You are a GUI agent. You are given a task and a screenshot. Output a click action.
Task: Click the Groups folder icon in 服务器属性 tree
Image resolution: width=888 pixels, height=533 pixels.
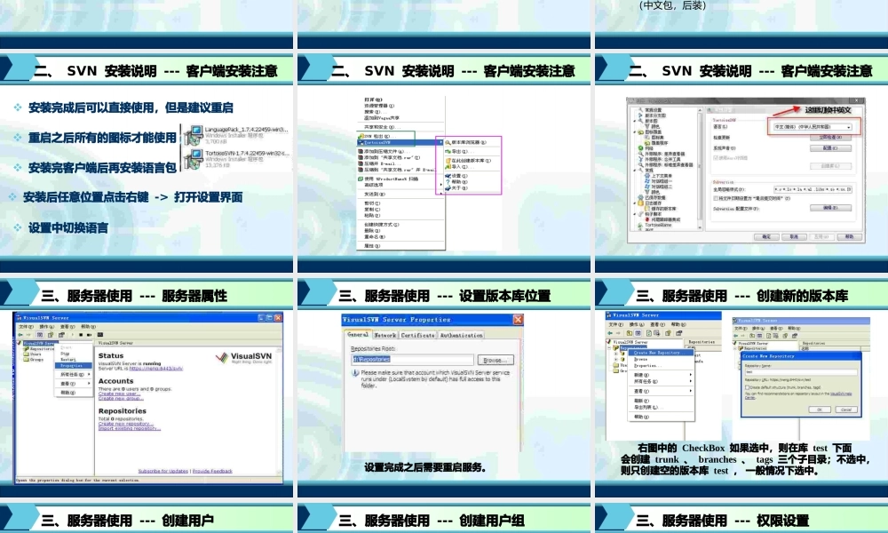coord(26,360)
